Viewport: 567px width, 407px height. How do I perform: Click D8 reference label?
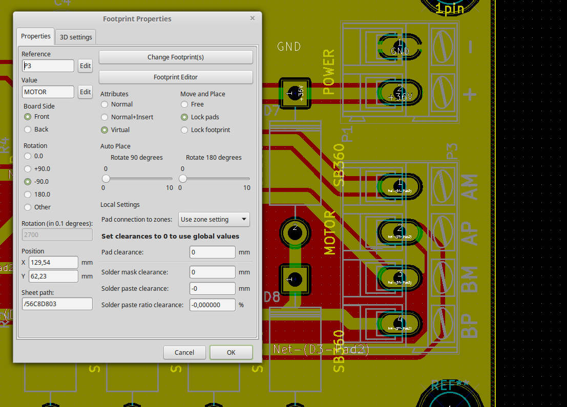coord(272,297)
